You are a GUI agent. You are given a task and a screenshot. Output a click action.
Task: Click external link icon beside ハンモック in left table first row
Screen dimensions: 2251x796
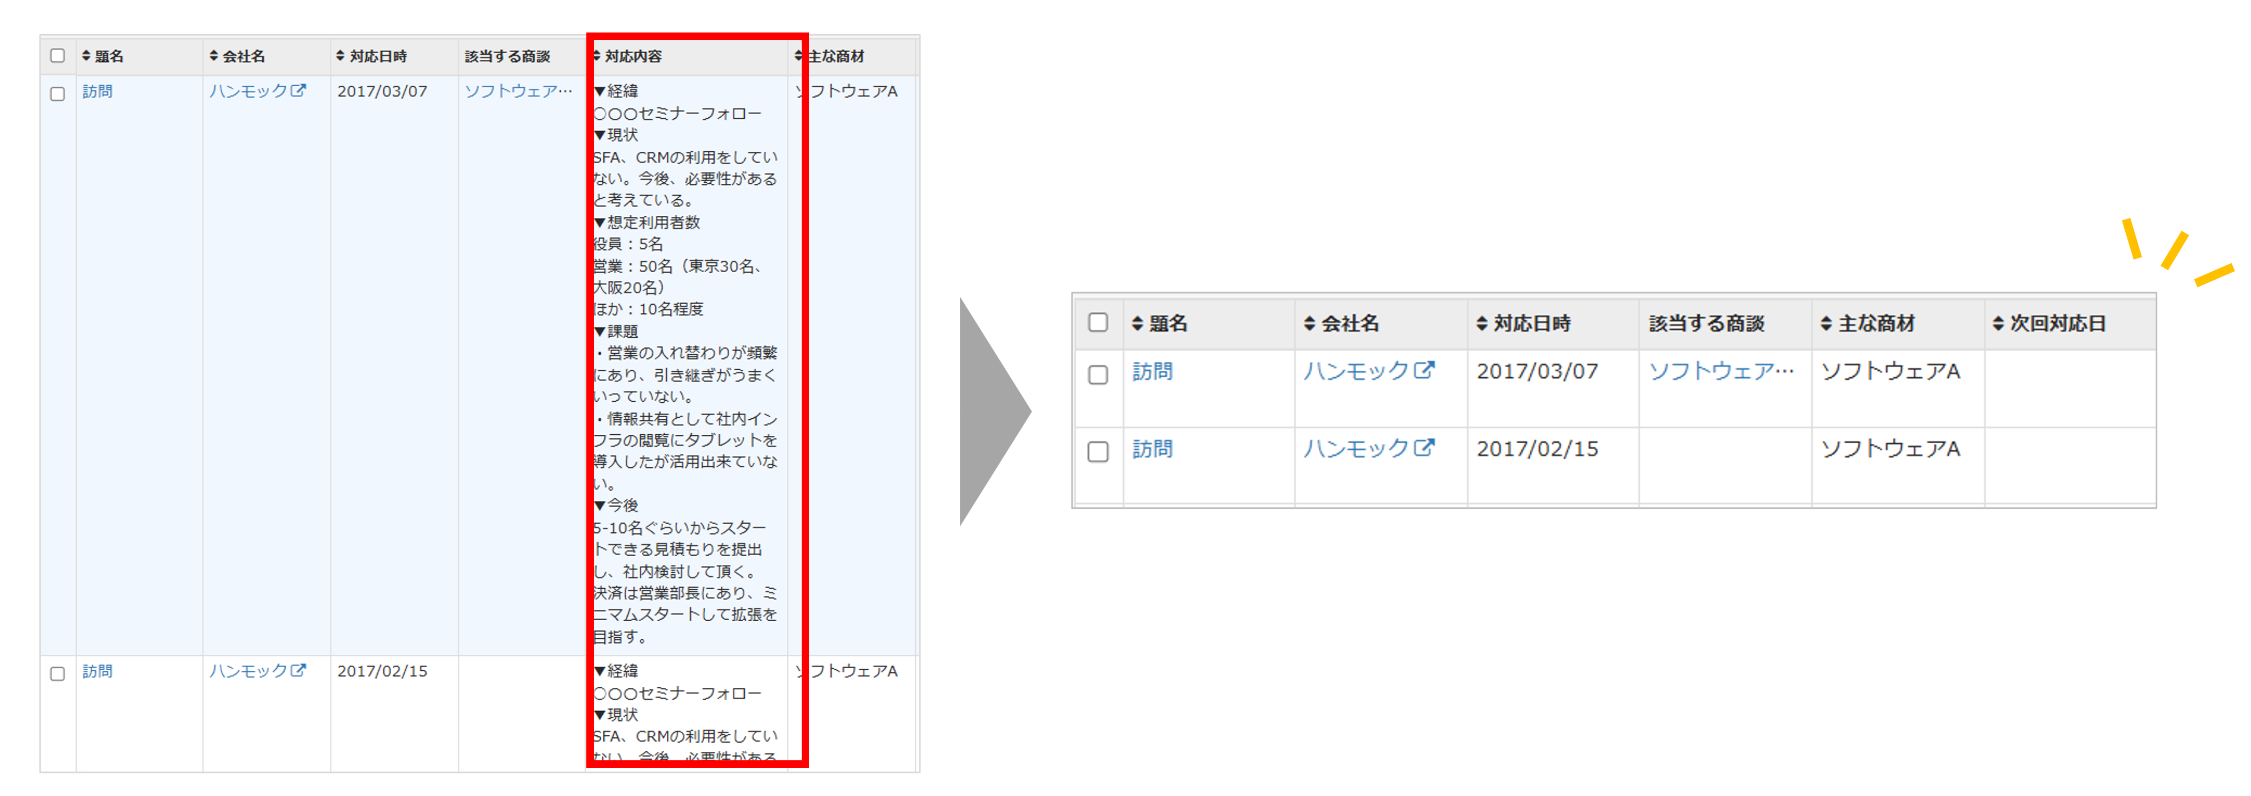(298, 90)
